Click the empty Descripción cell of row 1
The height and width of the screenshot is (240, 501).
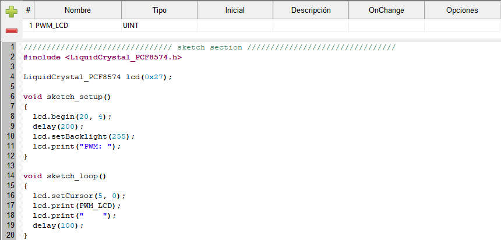pos(311,26)
